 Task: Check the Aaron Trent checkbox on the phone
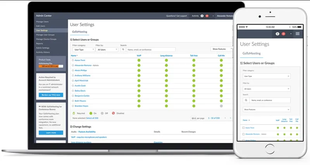[x=243, y=128]
